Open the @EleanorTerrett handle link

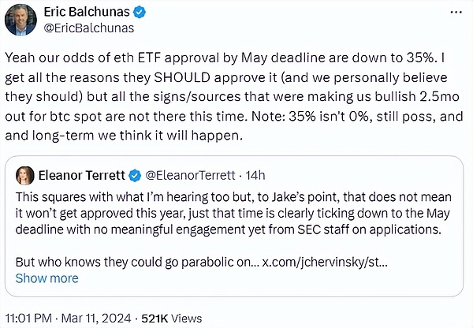pyautogui.click(x=193, y=173)
